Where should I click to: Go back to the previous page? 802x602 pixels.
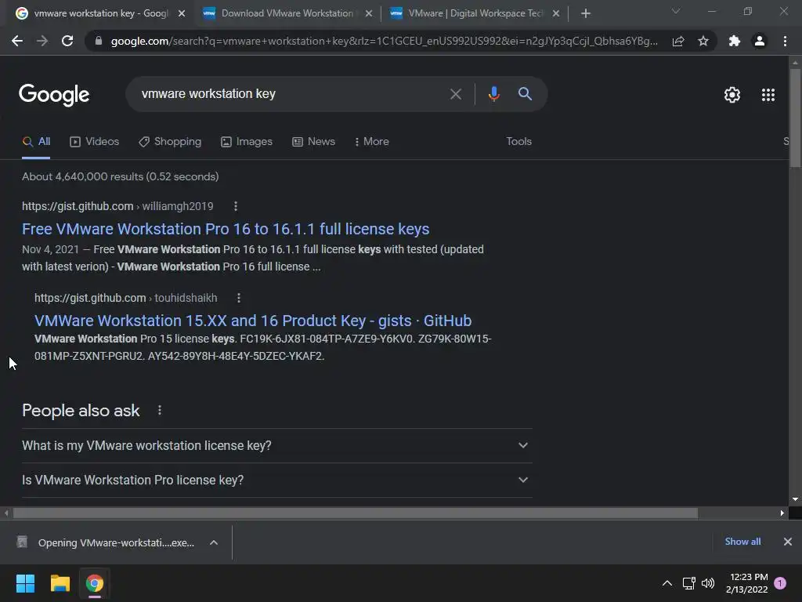tap(17, 41)
